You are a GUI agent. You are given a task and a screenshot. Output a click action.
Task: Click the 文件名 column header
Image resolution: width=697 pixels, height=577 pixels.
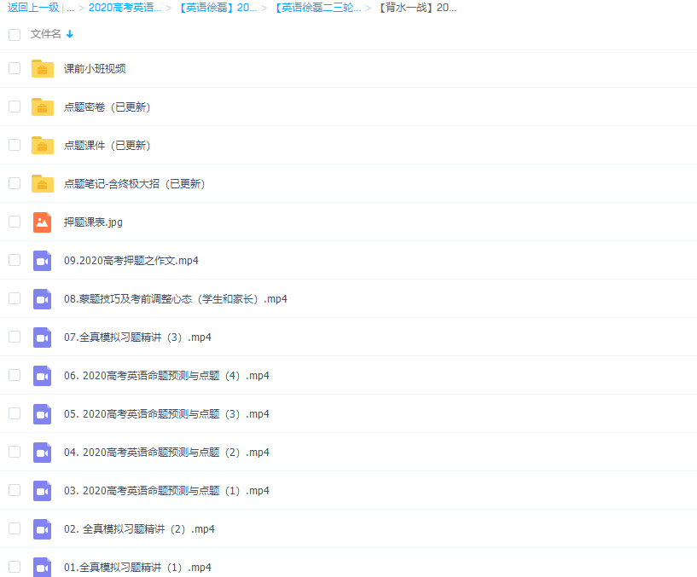[x=46, y=34]
